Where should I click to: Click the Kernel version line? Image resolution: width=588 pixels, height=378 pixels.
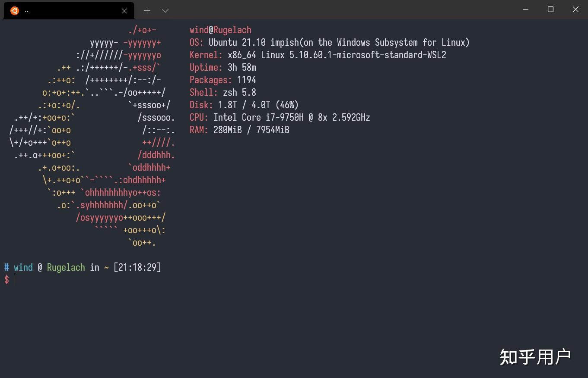click(x=318, y=55)
